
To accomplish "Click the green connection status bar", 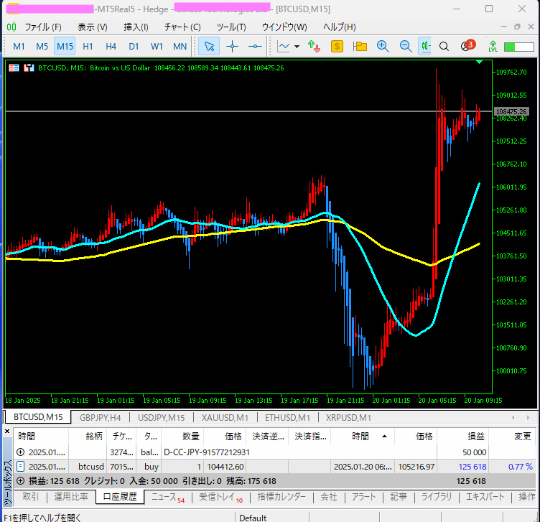I will coord(518,47).
